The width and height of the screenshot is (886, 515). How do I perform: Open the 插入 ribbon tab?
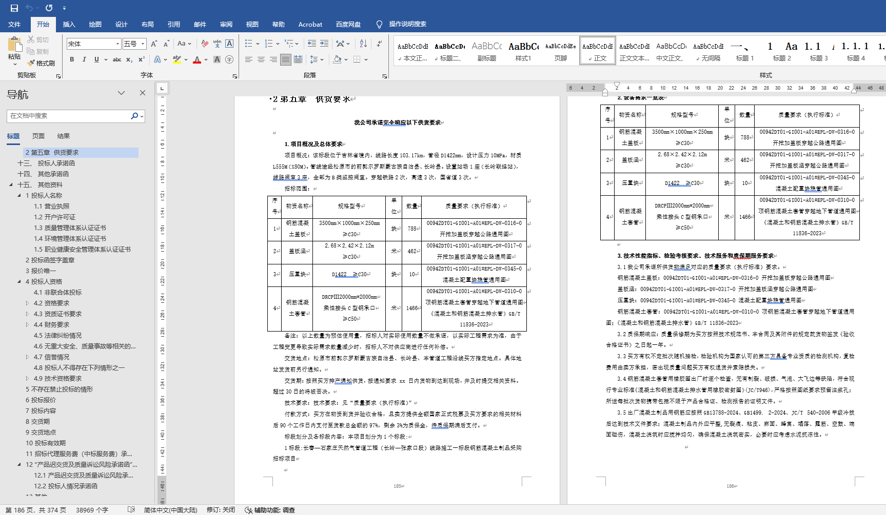tap(69, 24)
